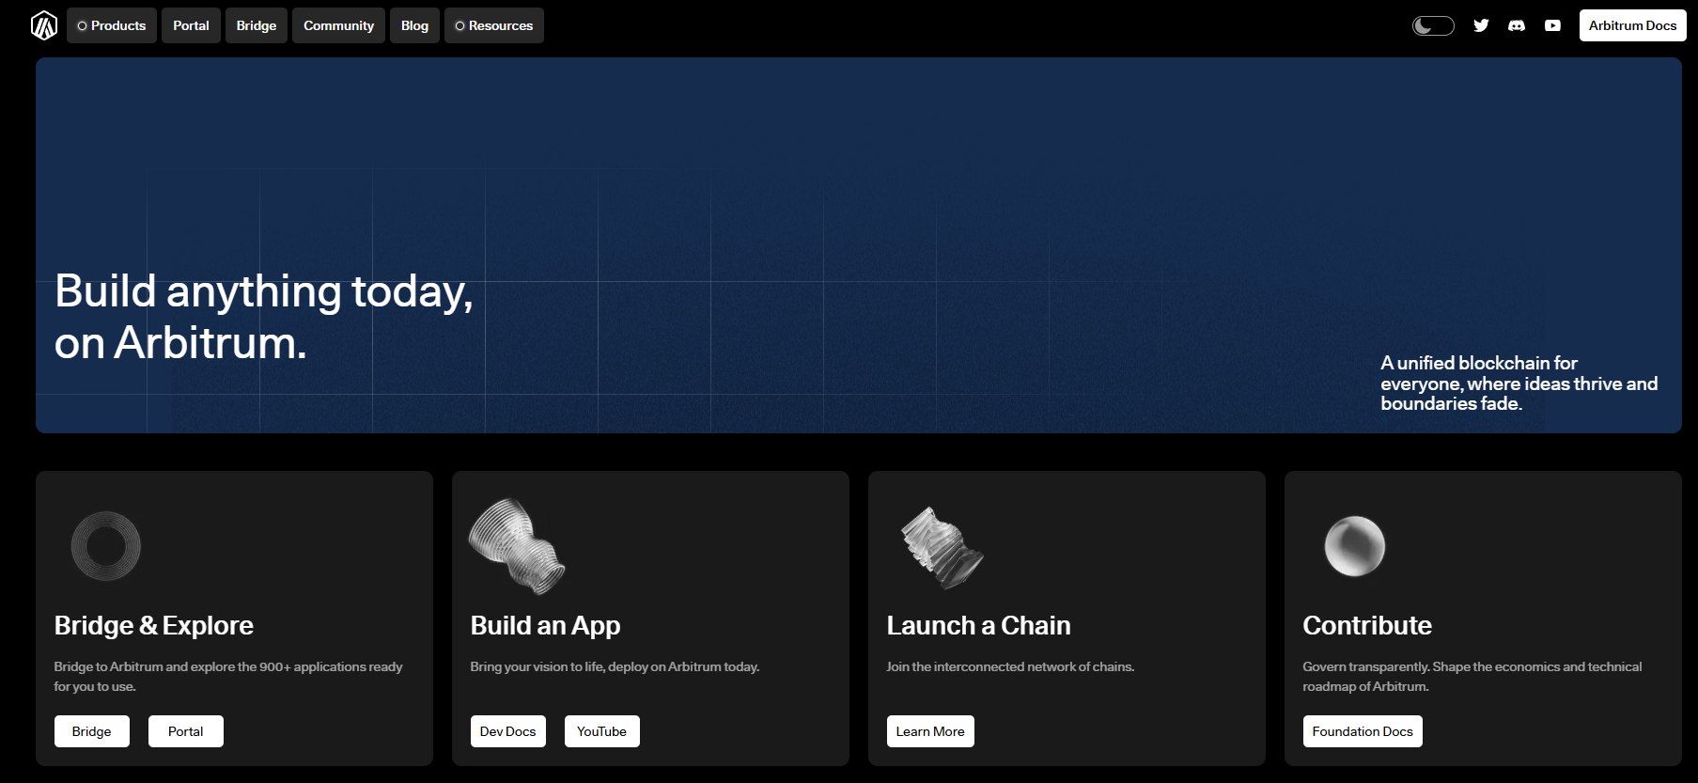The image size is (1698, 783).
Task: Click the ring icon above Bridge & Explore
Action: [106, 546]
